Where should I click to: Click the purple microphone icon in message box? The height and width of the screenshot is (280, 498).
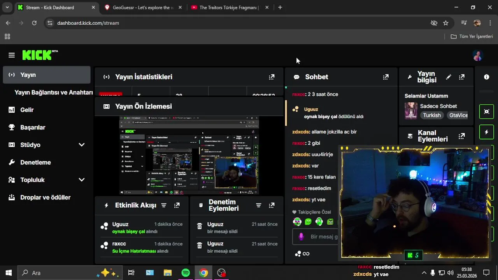301,236
